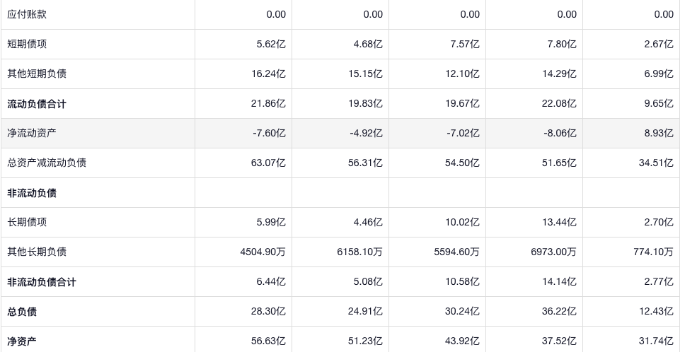Select the 36.22亿 total liabilities cell
Image resolution: width=685 pixels, height=352 pixels.
562,312
